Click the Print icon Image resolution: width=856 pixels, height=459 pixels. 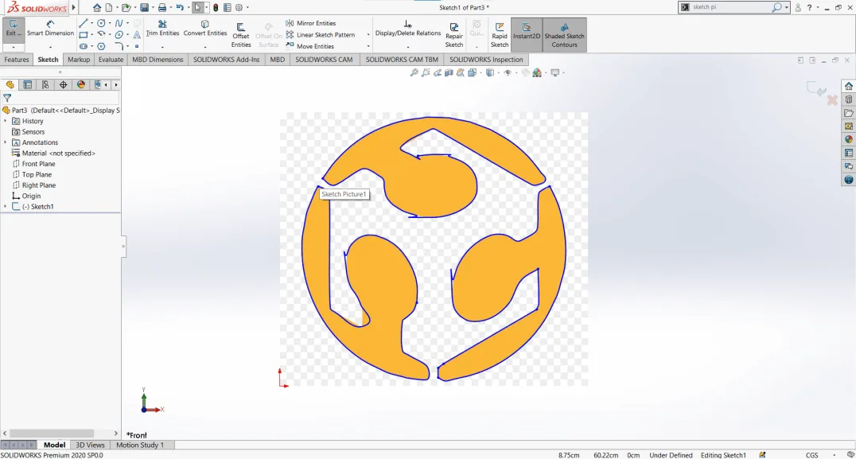pos(162,8)
